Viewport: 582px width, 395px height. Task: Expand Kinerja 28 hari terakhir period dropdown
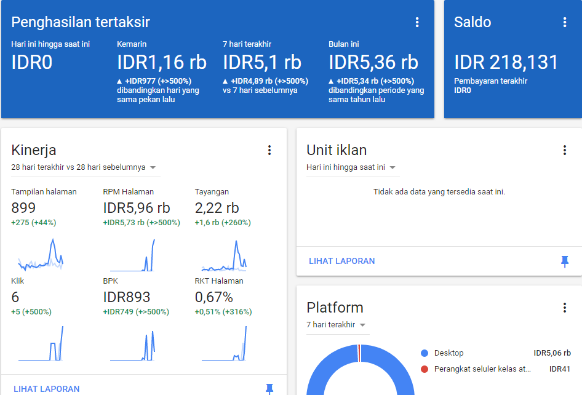(x=86, y=167)
